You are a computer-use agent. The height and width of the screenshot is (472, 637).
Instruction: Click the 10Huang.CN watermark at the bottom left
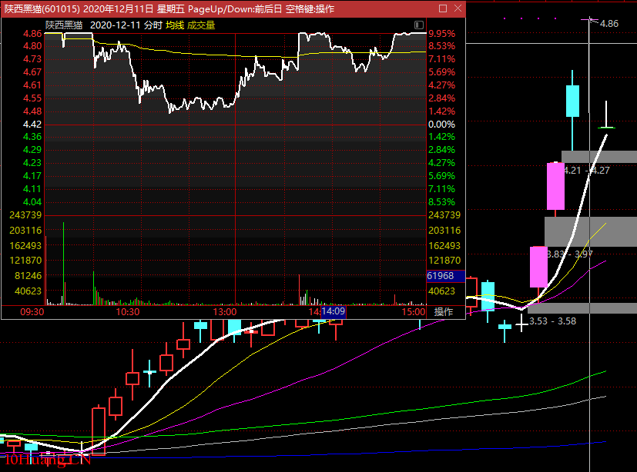coord(46,460)
